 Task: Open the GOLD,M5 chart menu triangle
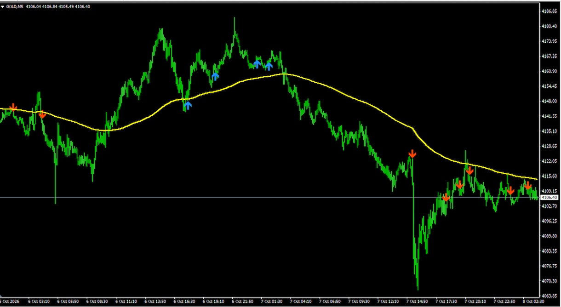pyautogui.click(x=3, y=6)
